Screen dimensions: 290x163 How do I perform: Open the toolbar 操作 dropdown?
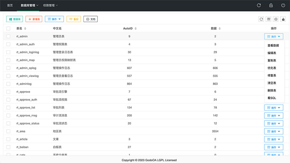(x=54, y=19)
